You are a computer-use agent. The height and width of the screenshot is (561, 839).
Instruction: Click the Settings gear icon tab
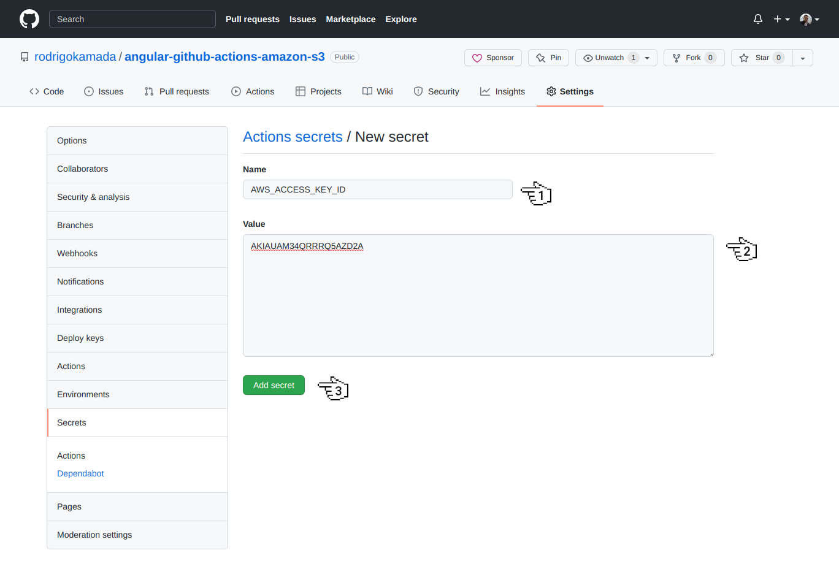570,91
